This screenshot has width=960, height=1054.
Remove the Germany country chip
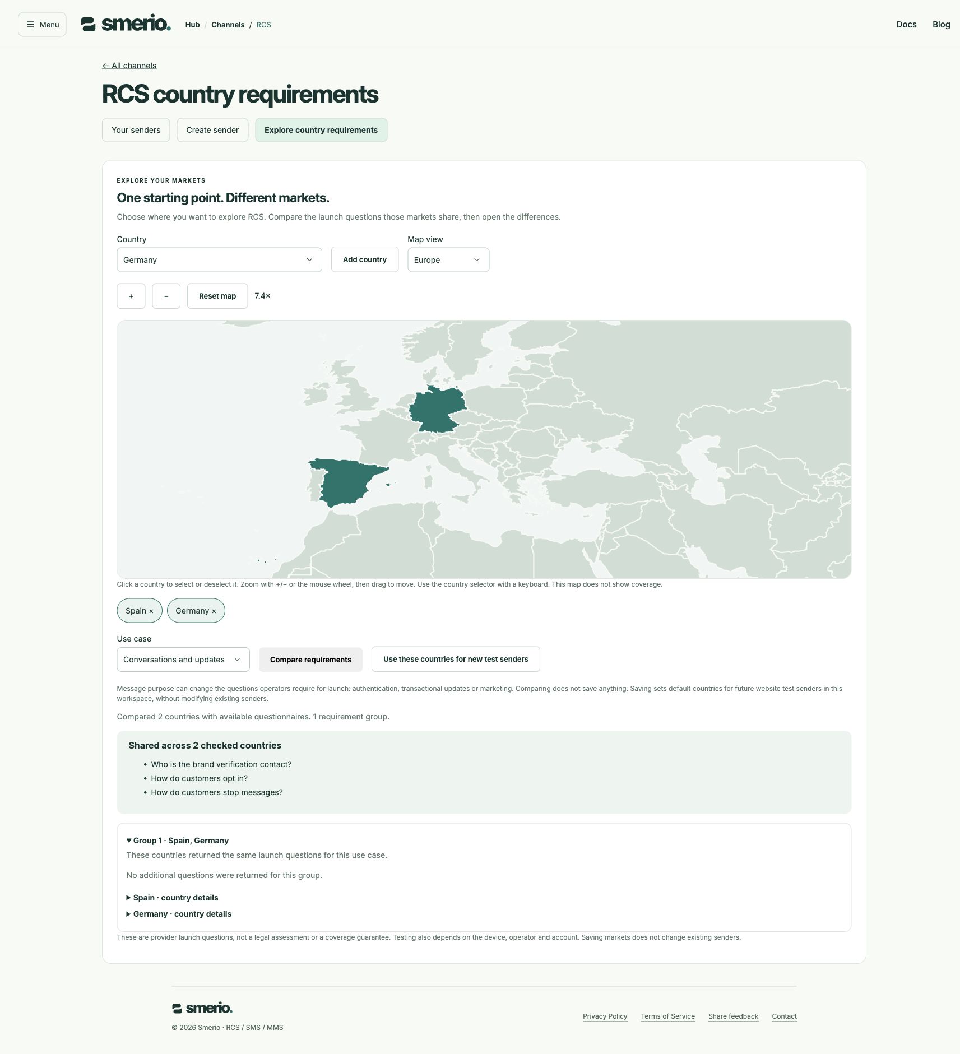point(196,611)
